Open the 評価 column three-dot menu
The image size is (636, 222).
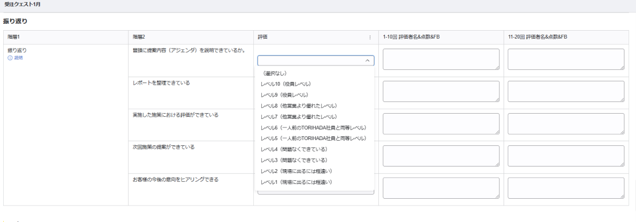pos(370,38)
